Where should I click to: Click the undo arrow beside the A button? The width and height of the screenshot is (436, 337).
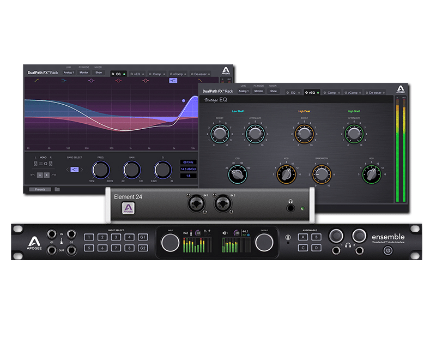click(33, 175)
